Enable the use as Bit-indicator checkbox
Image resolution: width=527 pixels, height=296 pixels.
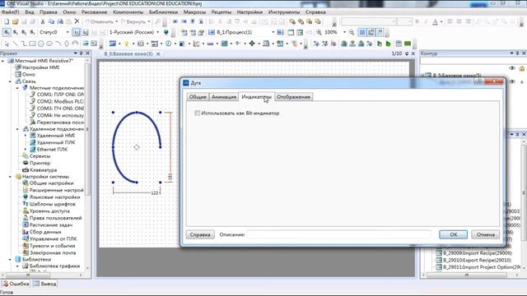pos(198,113)
